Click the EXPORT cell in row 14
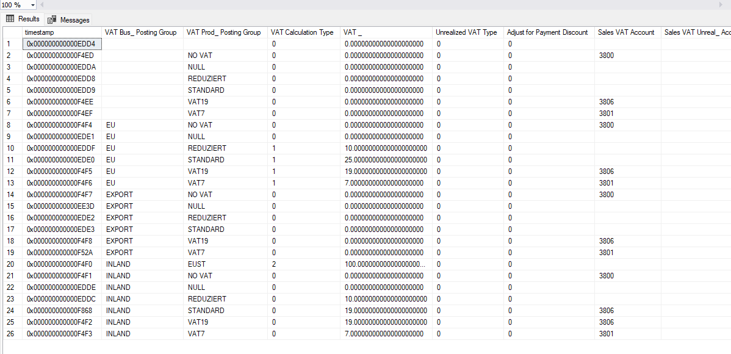 click(x=142, y=195)
